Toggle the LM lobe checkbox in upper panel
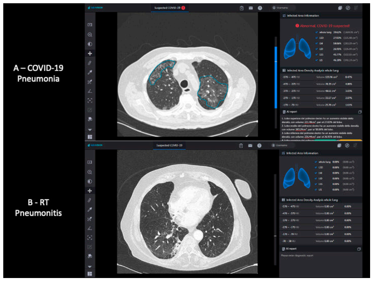Viewport: 373px width, 282px height. click(x=316, y=43)
